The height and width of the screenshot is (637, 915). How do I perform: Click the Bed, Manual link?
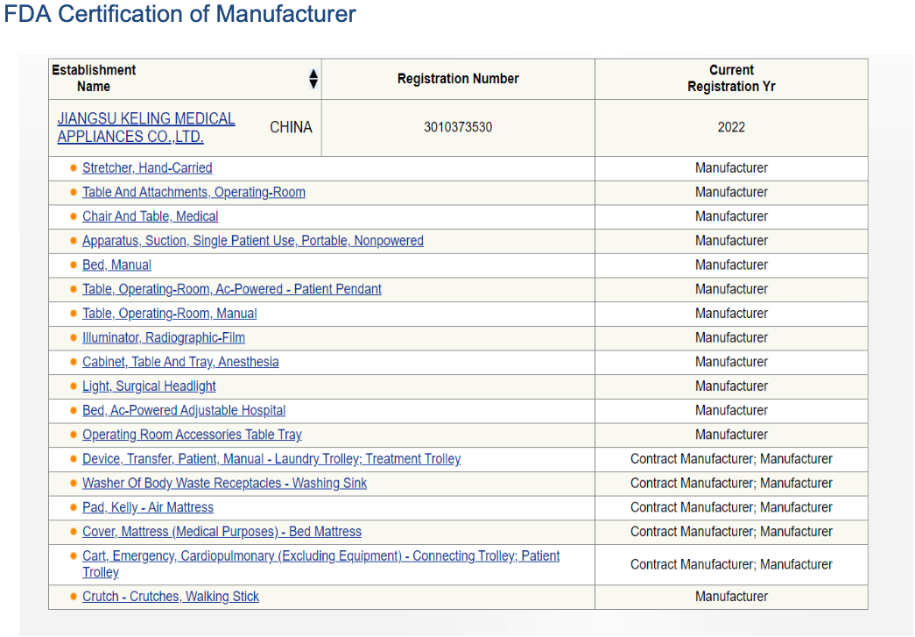point(116,265)
